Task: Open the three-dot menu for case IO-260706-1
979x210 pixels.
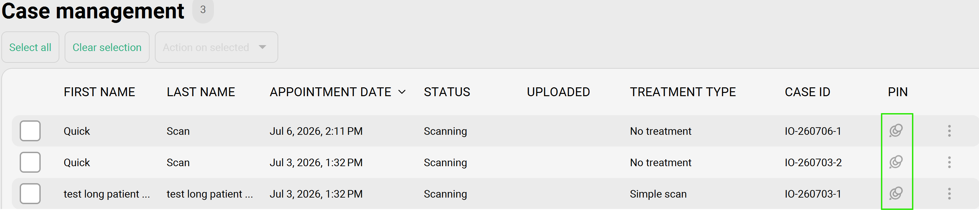Action: [949, 131]
